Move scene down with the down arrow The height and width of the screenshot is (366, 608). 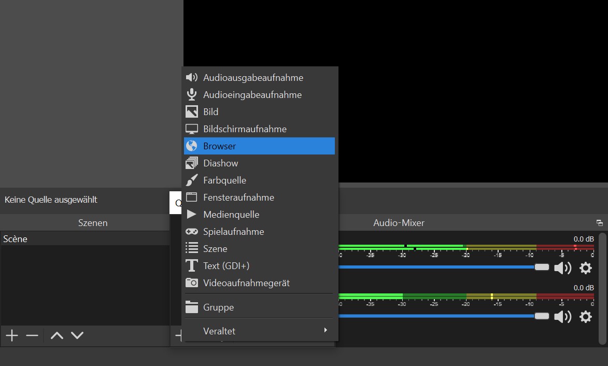tap(77, 336)
